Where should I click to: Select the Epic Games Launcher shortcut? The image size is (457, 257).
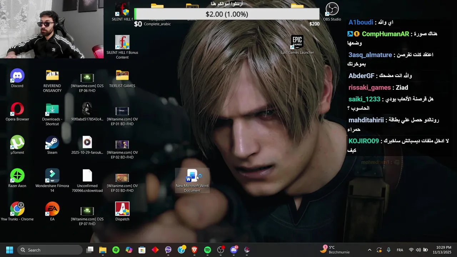point(297,45)
